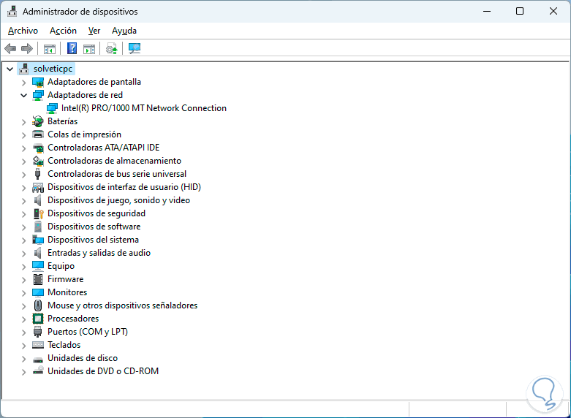Click the Firmware chip icon
Viewport: 571px width, 418px height.
[38, 279]
